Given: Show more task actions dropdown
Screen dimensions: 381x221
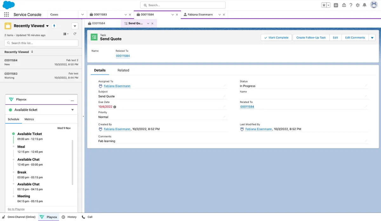Looking at the screenshot, I should point(372,37).
